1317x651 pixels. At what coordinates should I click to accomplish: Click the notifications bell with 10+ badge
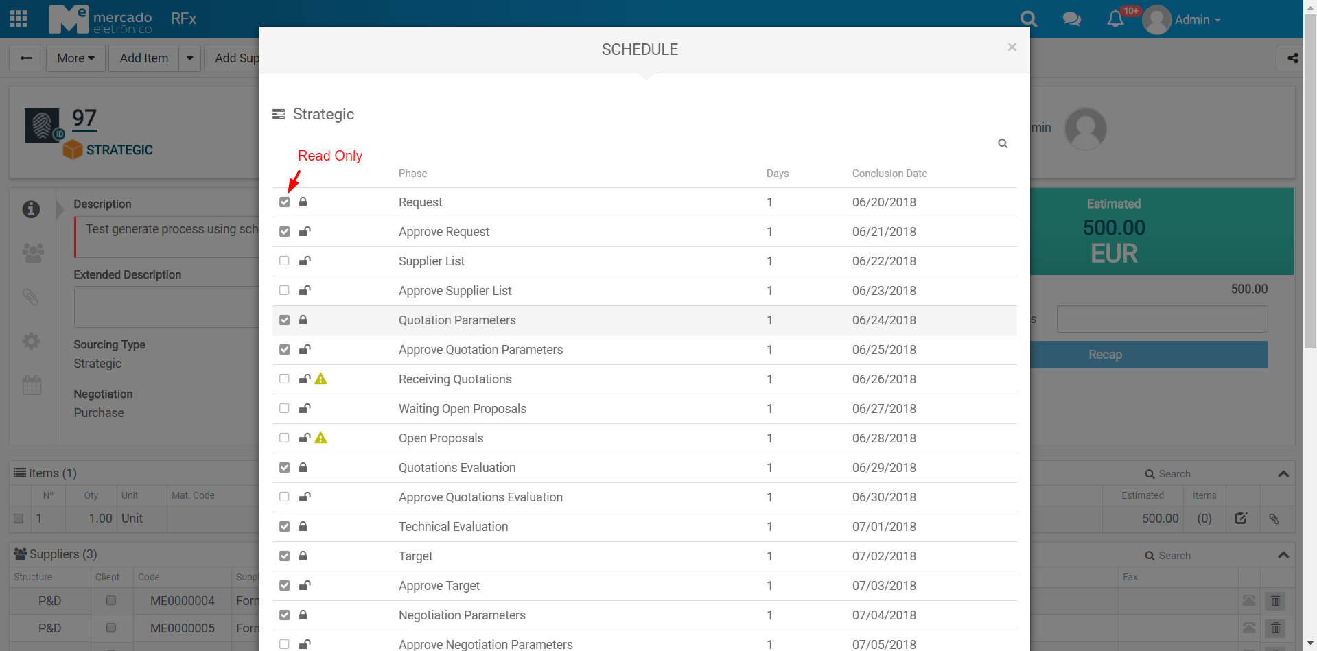1114,19
